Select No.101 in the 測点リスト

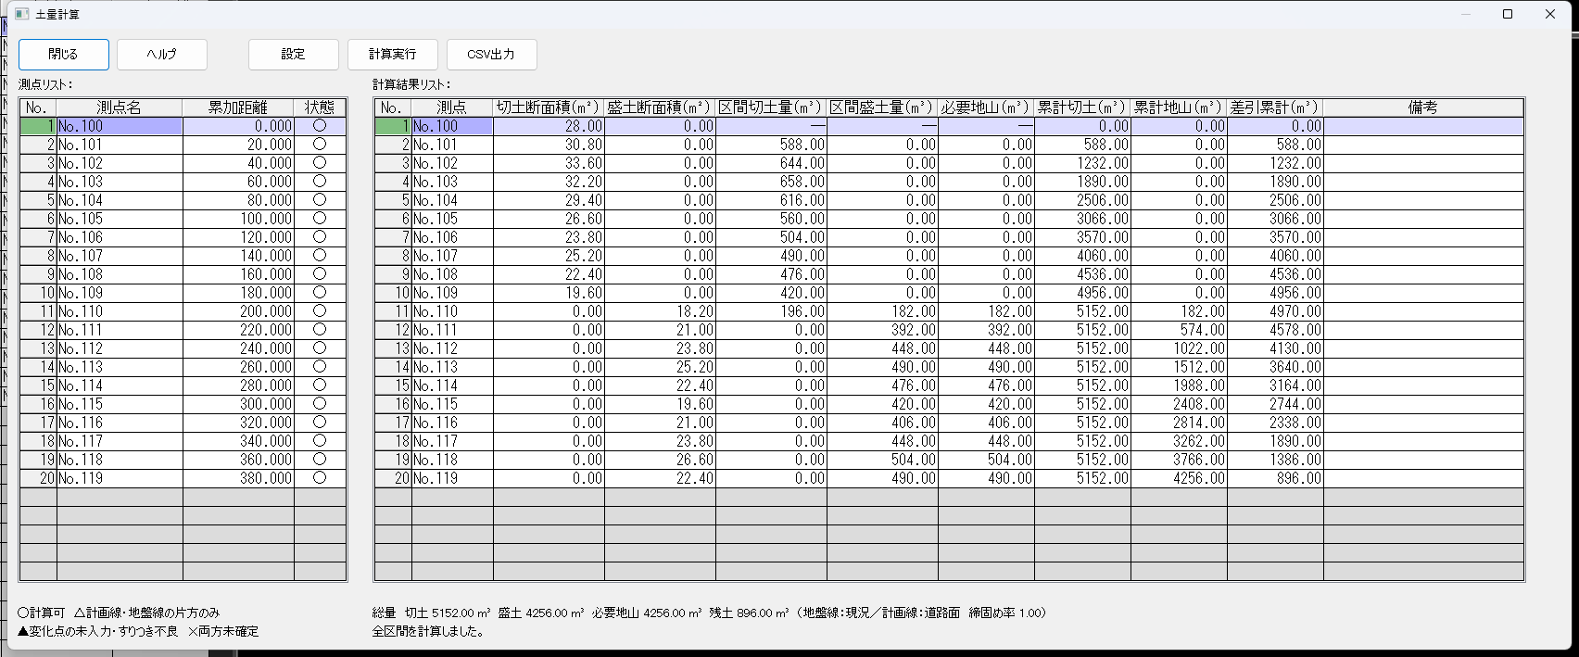120,145
